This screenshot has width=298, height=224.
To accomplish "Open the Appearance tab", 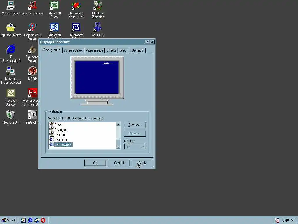I will 95,50.
